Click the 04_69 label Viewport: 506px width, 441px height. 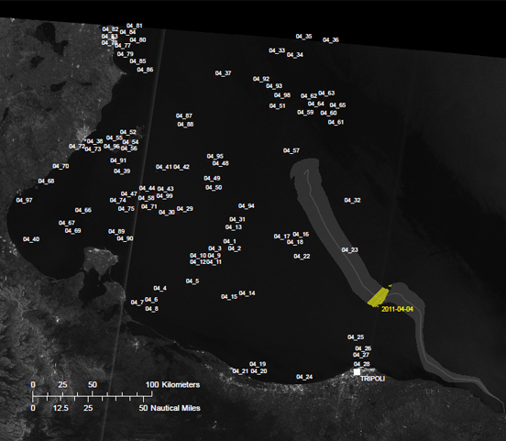72,231
